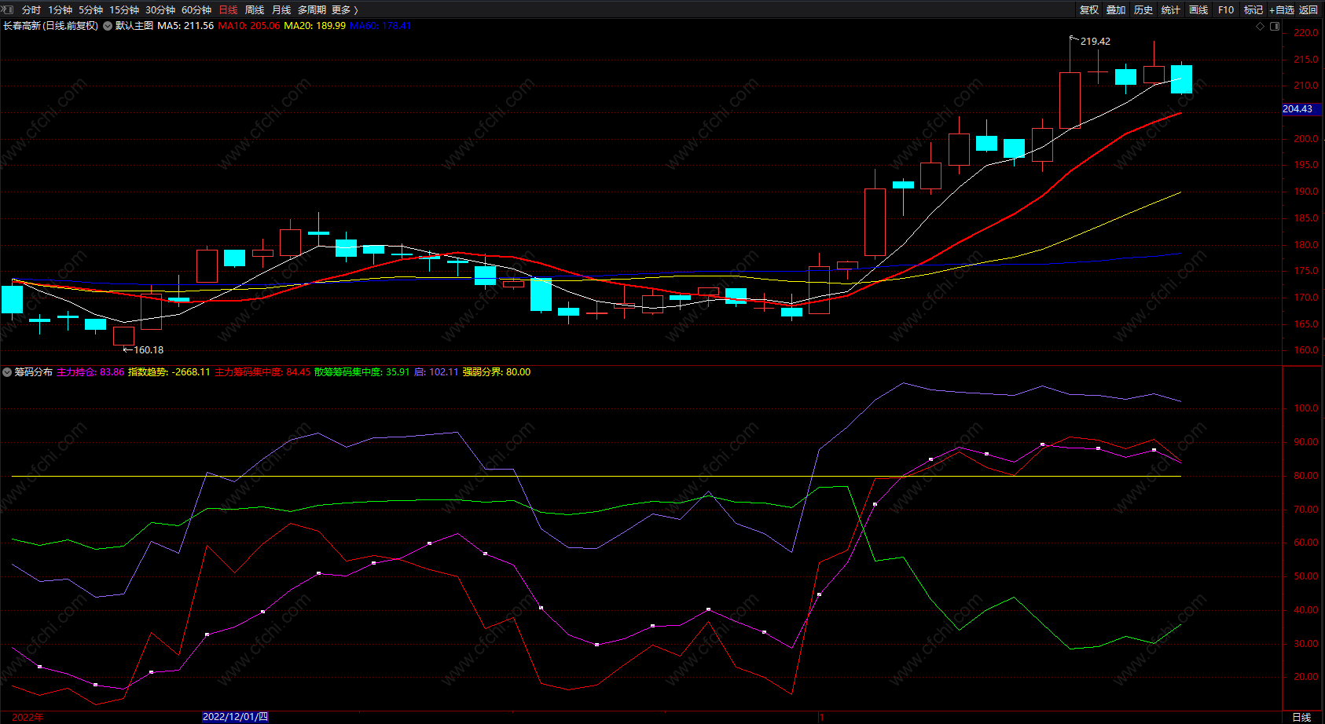This screenshot has width=1325, height=724.
Task: Click the 返回 back button
Action: click(1308, 9)
